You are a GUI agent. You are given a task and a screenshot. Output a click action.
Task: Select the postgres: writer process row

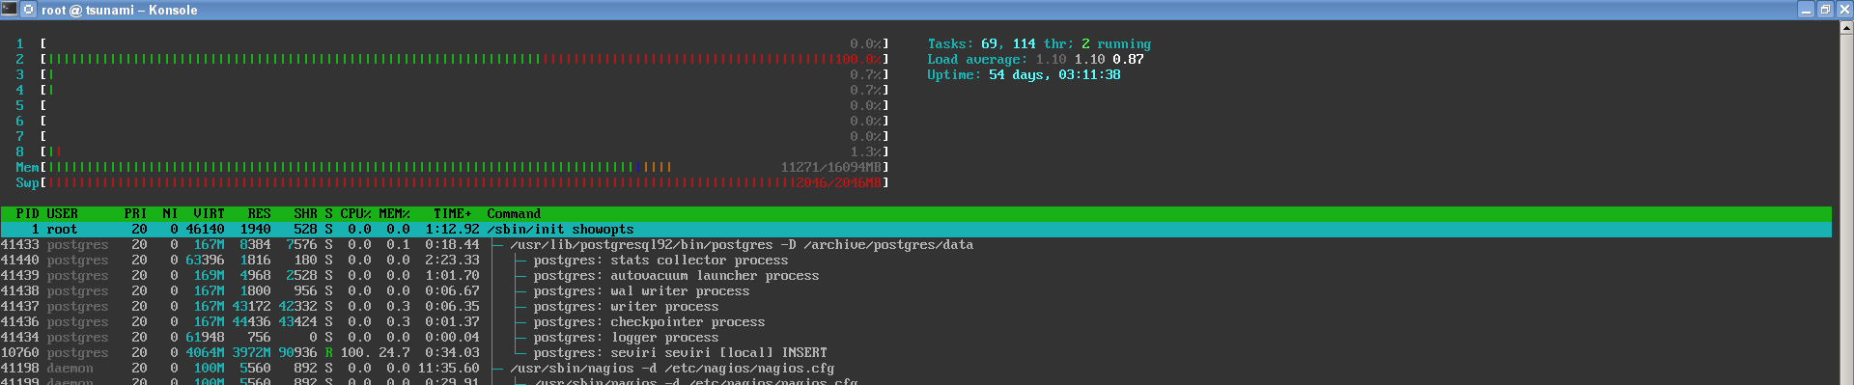(x=915, y=306)
